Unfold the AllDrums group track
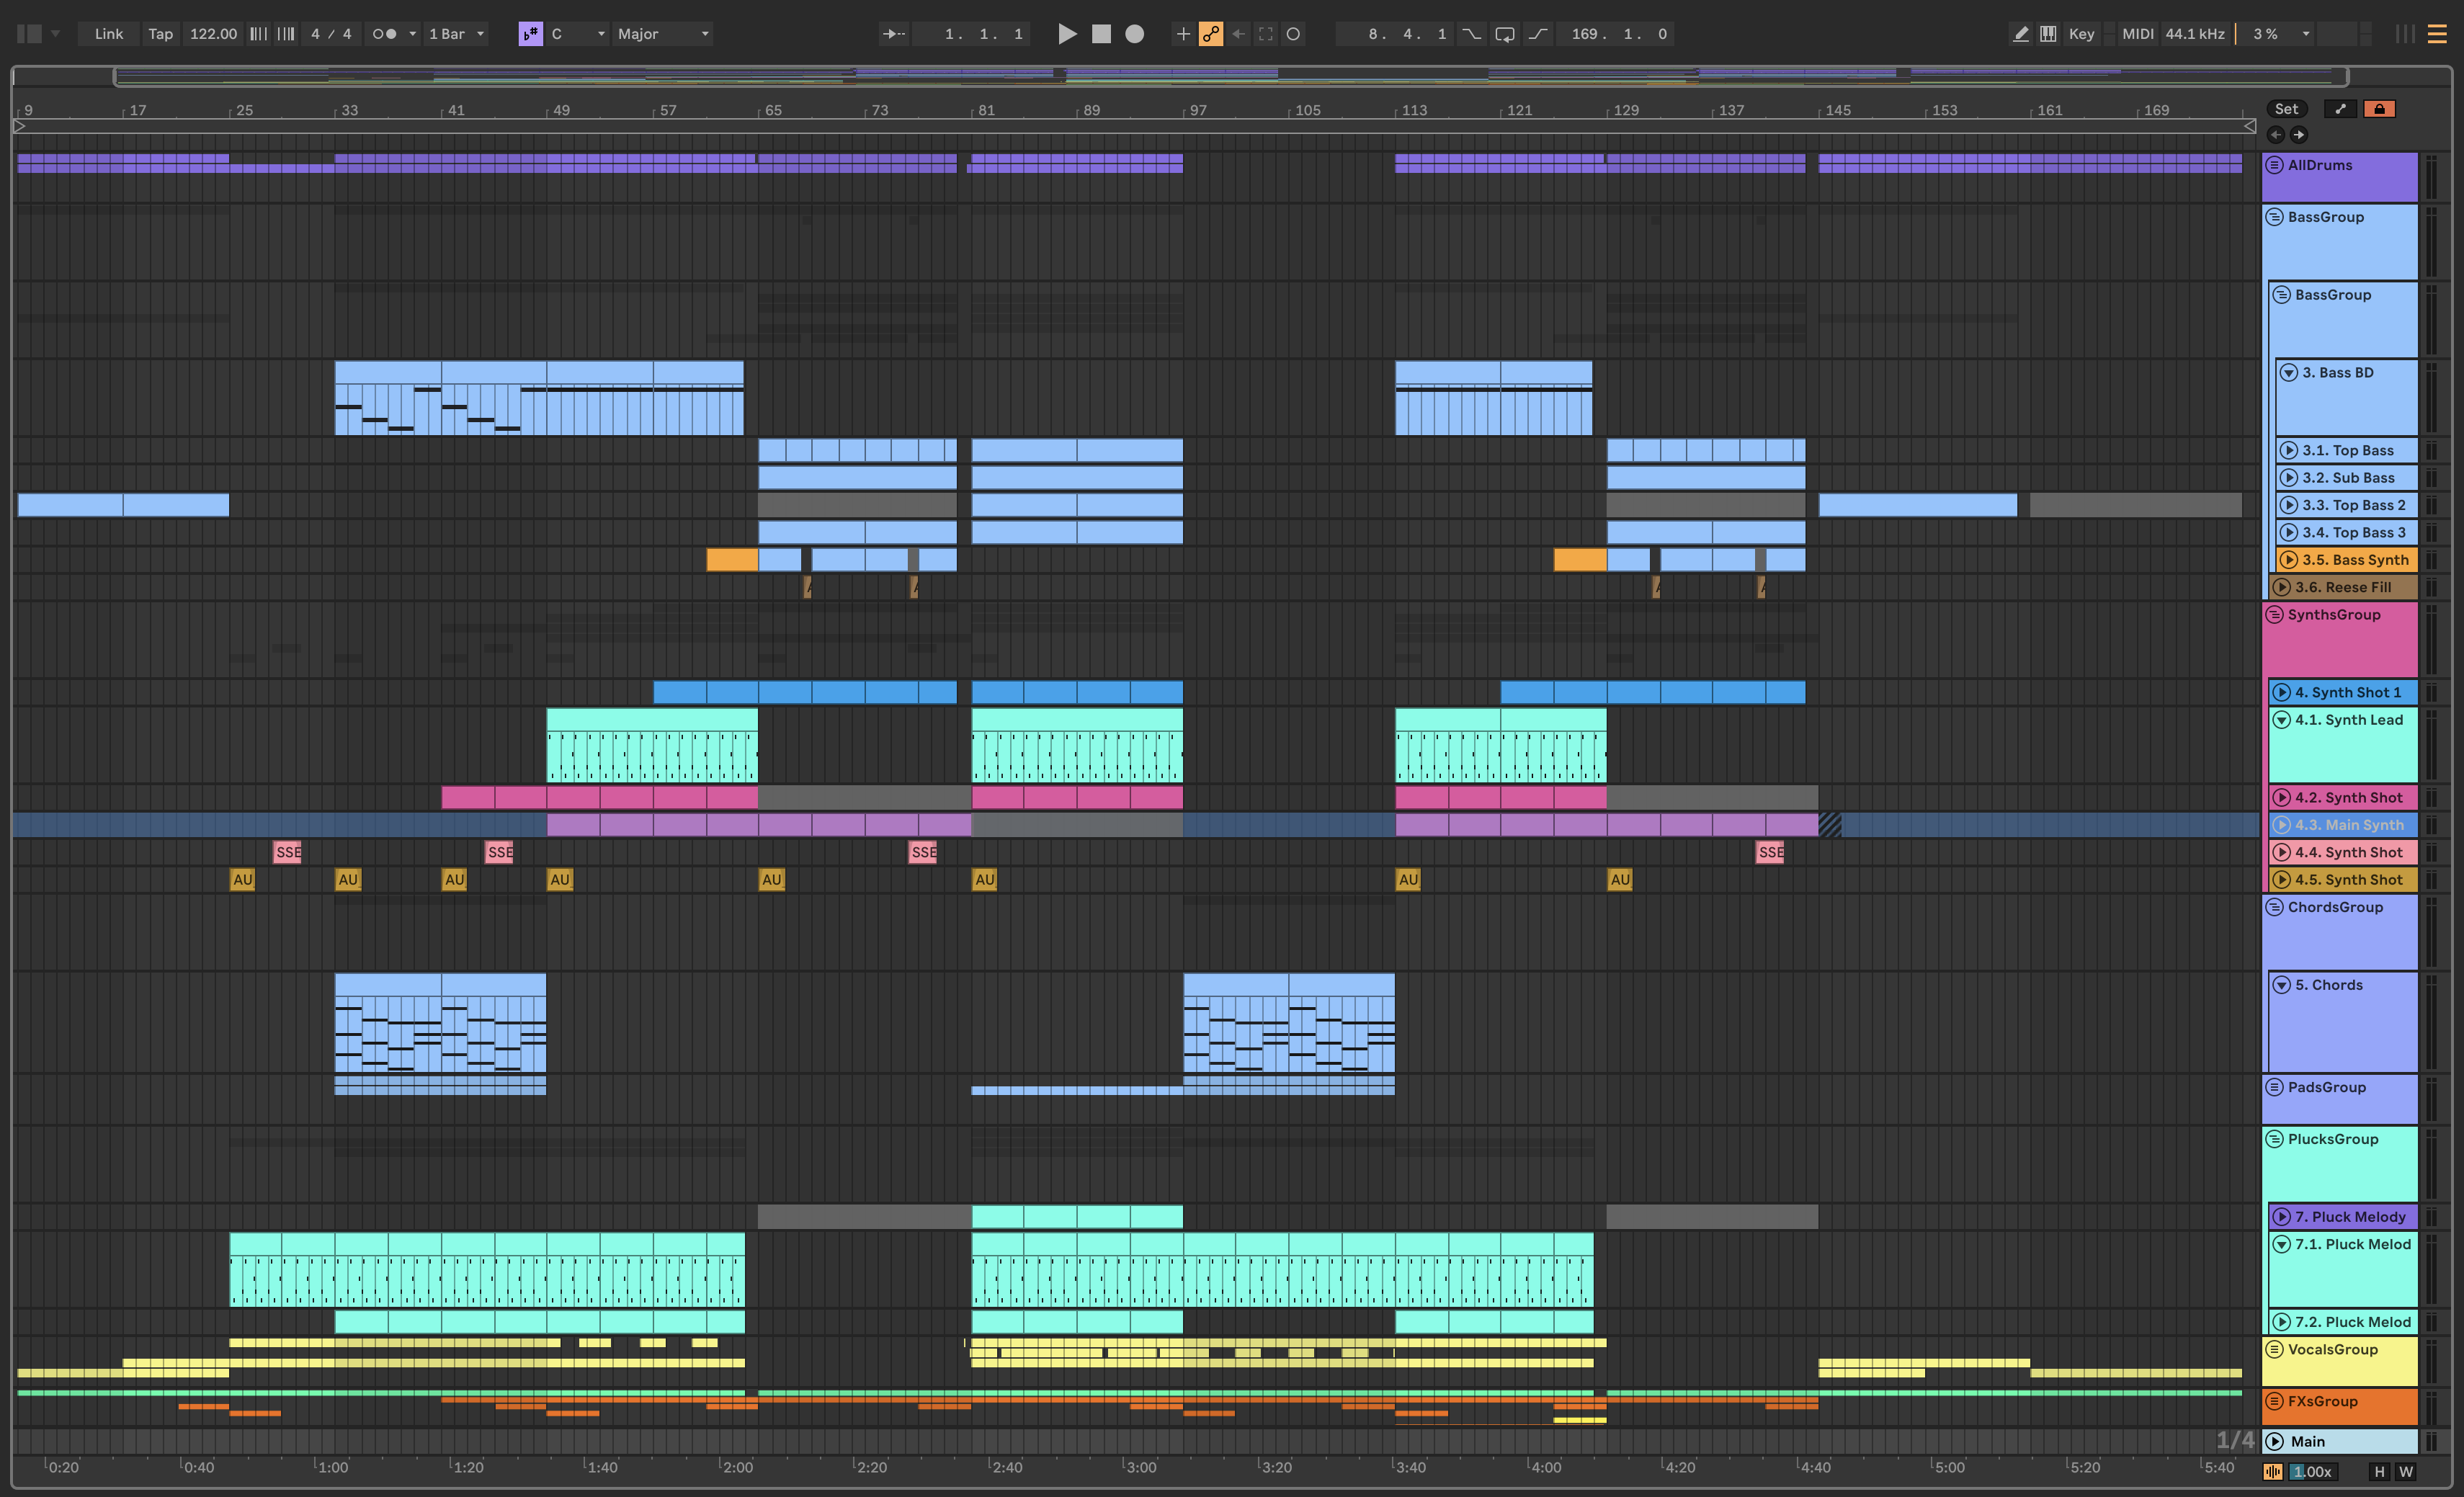This screenshot has height=1497, width=2464. pyautogui.click(x=2274, y=165)
